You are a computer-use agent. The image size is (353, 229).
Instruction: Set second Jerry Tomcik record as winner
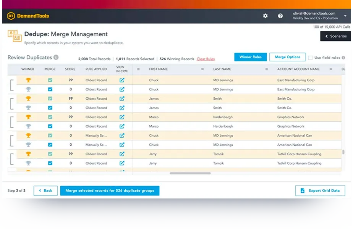click(28, 163)
